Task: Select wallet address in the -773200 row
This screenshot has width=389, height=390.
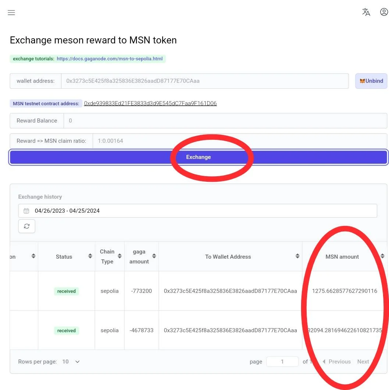Action: (231, 291)
